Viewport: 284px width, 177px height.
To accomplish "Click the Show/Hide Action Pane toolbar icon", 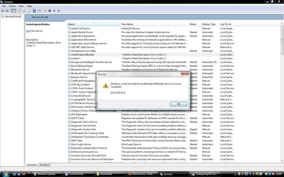I will 39,11.
